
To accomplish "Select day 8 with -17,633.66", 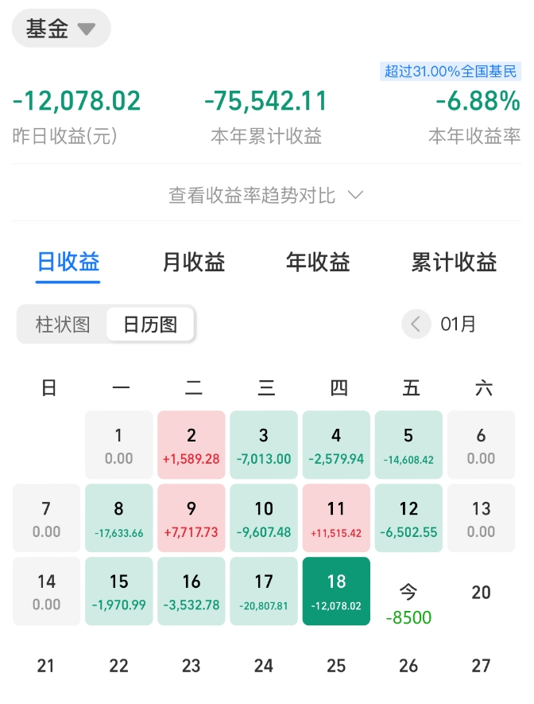I will (x=119, y=518).
